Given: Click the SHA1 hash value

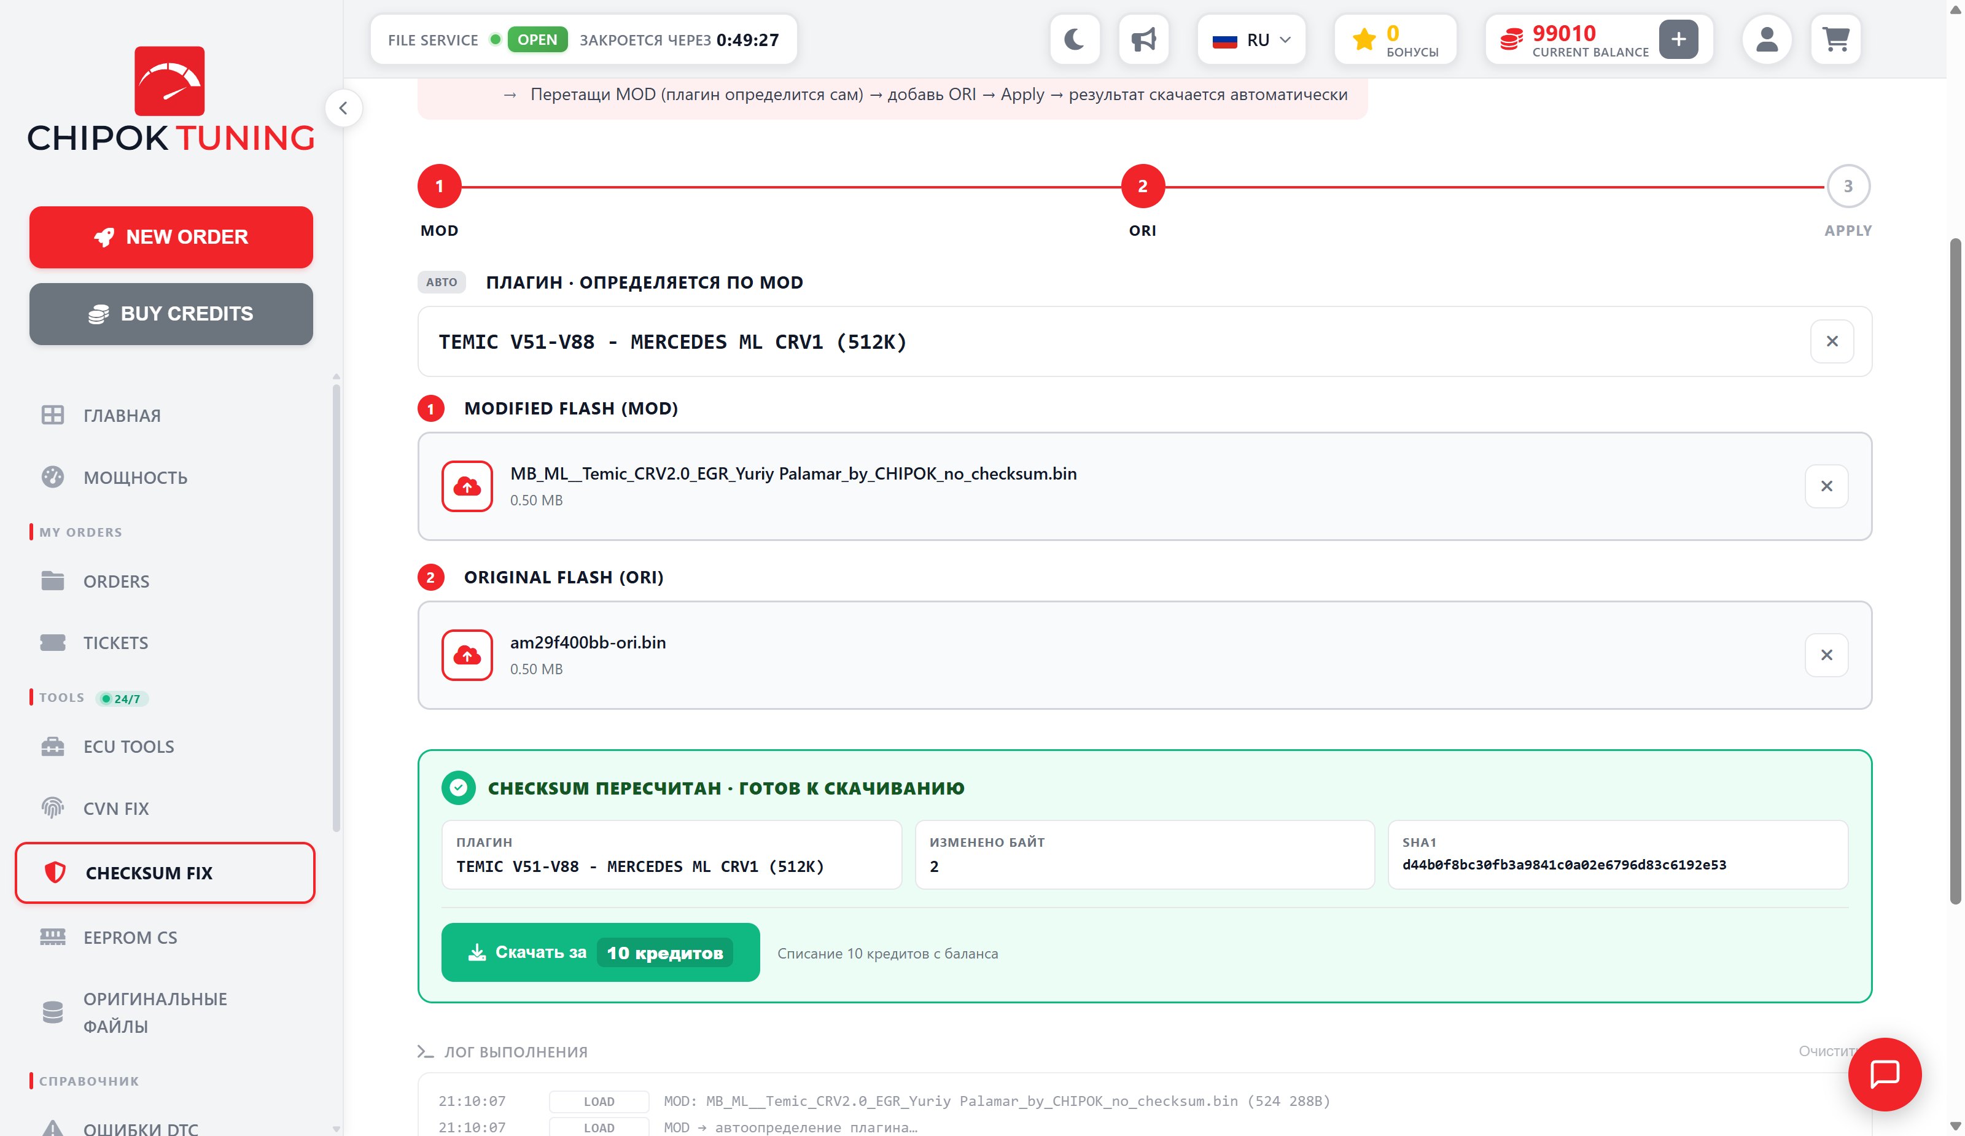Looking at the screenshot, I should 1564,865.
